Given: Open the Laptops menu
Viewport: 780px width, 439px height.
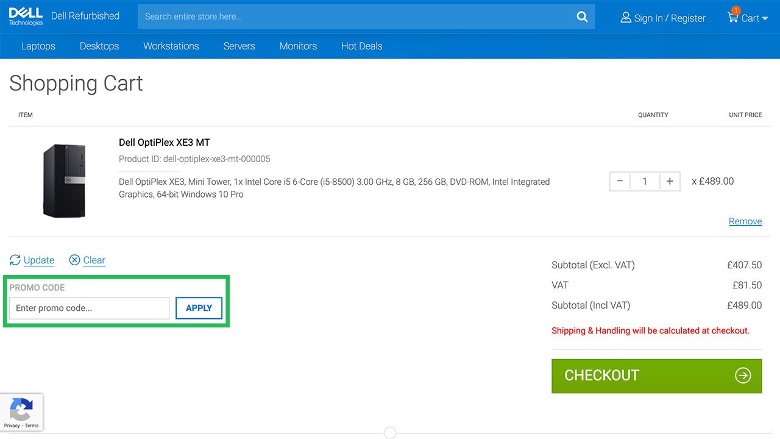Looking at the screenshot, I should pyautogui.click(x=38, y=46).
